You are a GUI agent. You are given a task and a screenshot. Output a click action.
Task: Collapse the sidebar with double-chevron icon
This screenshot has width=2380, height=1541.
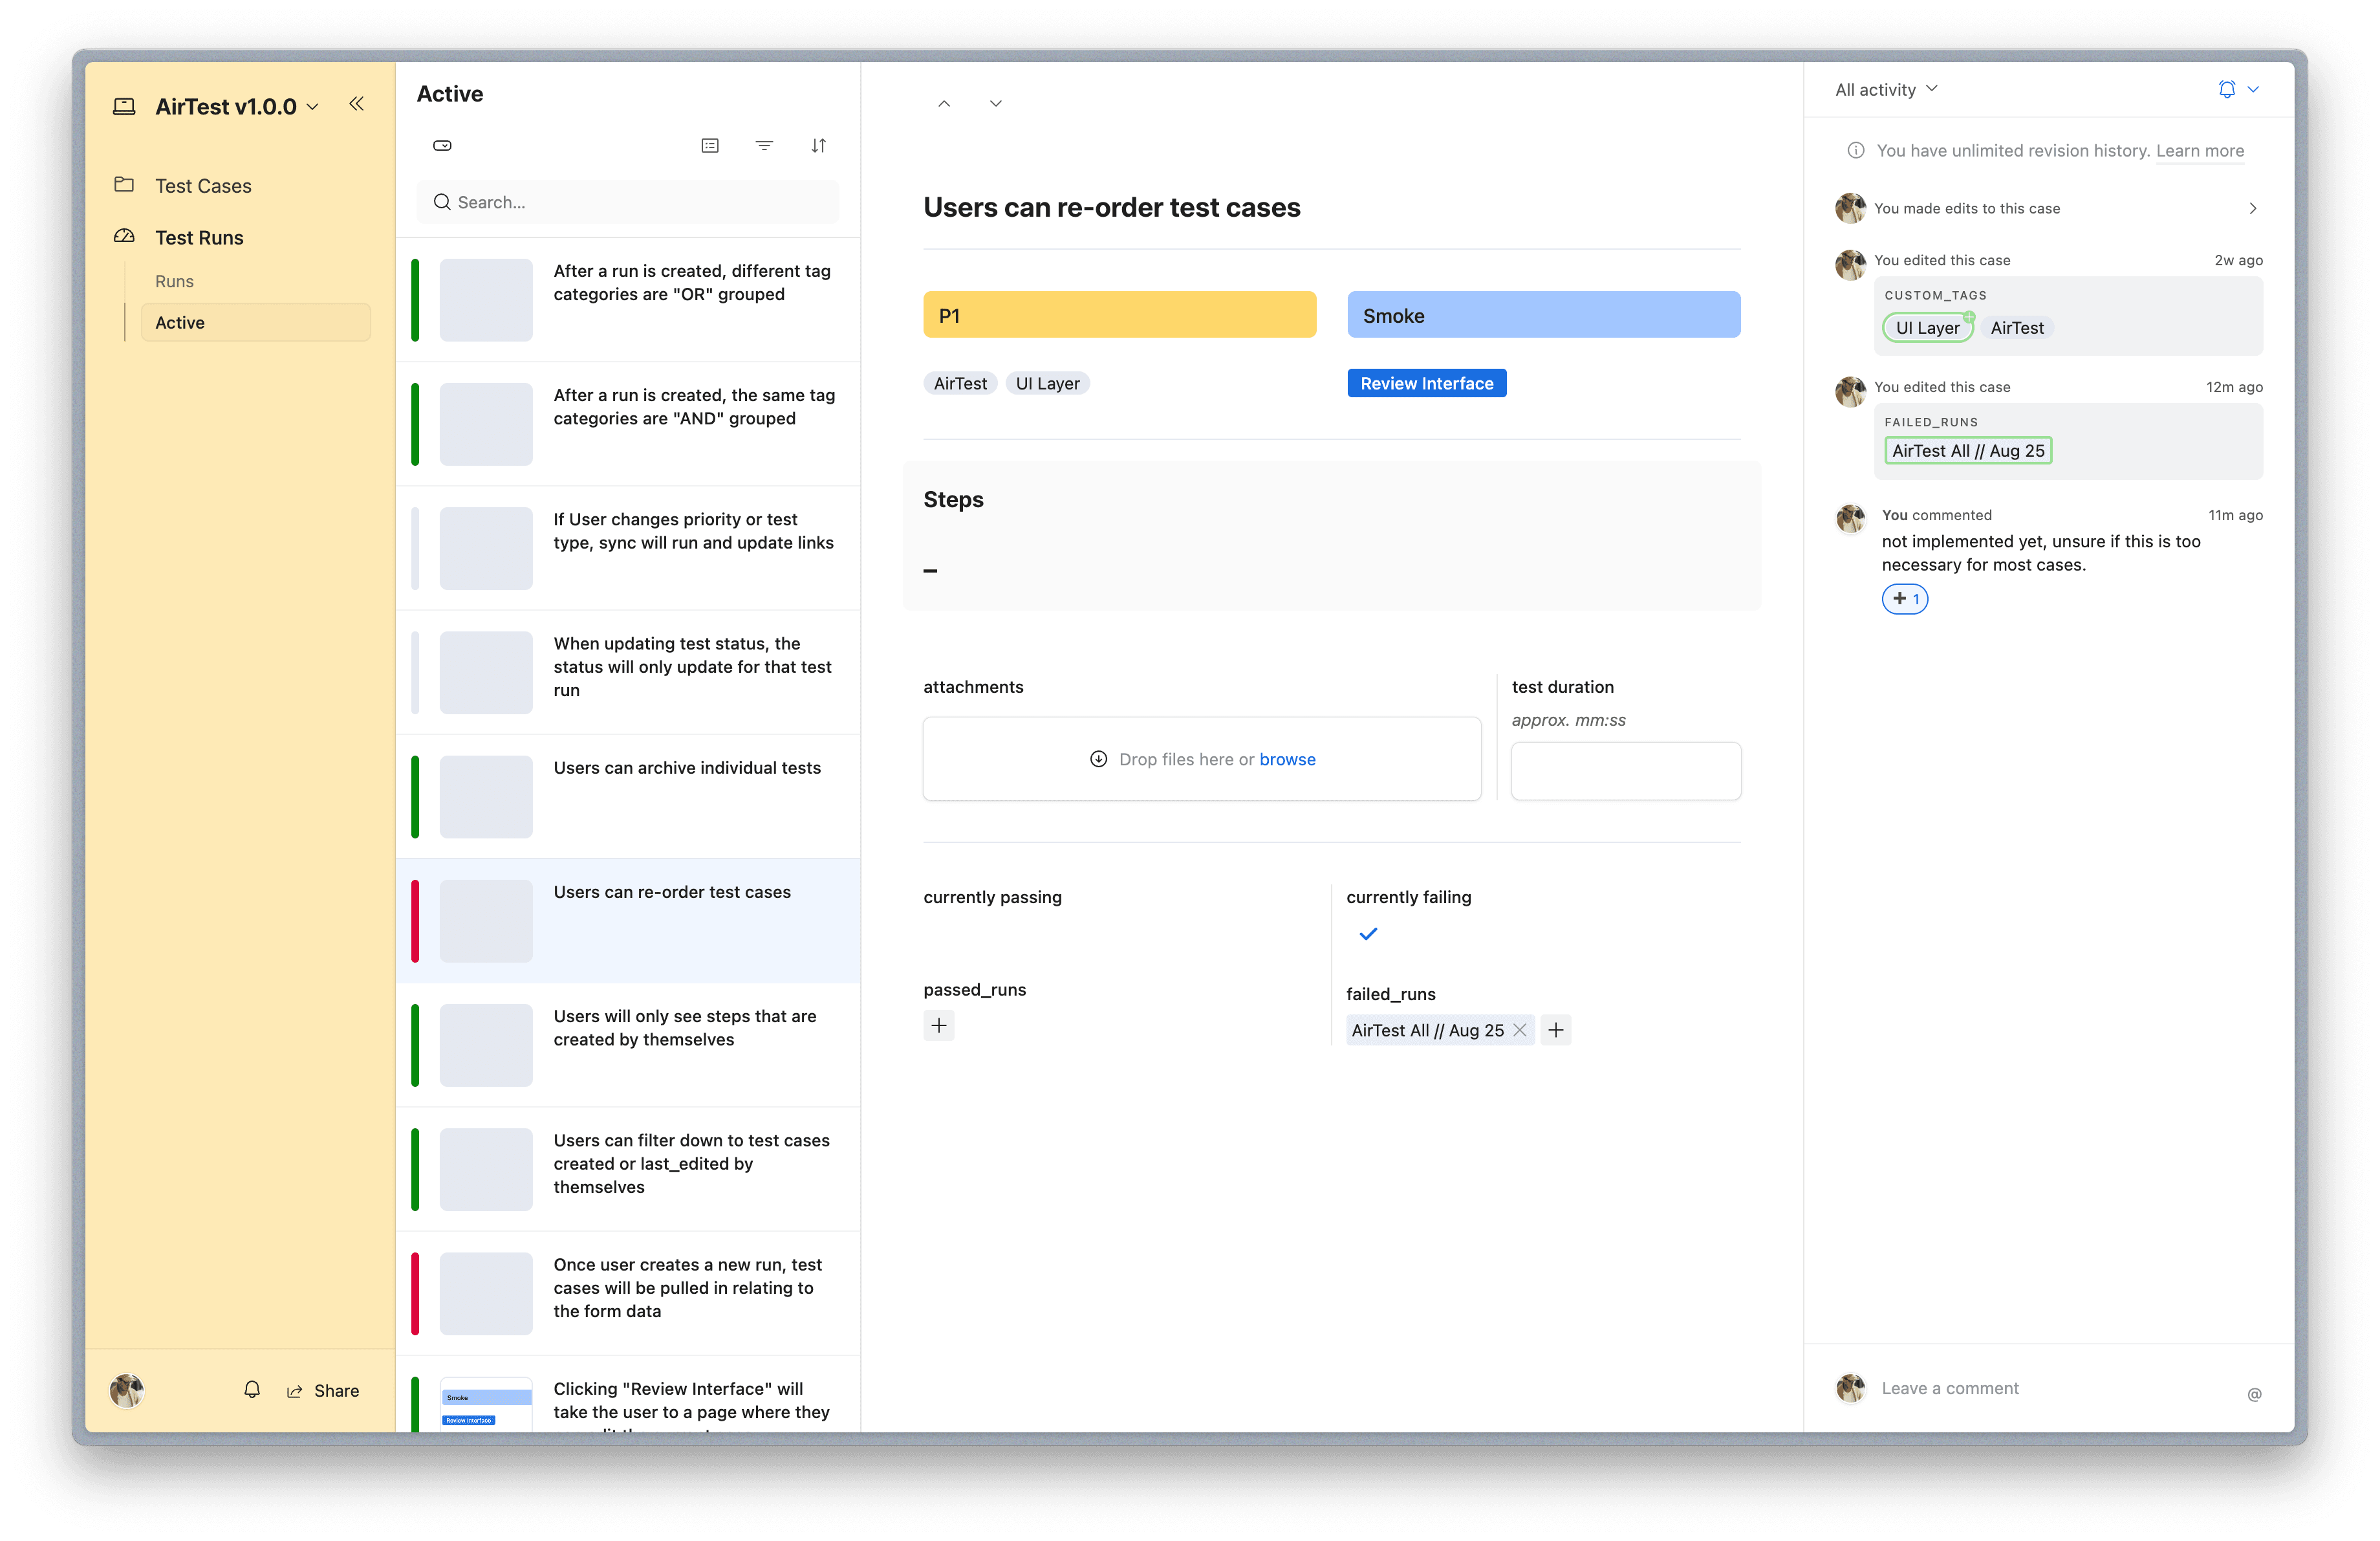click(356, 104)
